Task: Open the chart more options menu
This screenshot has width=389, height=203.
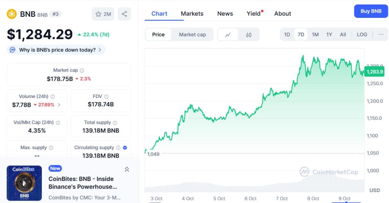Action: tap(381, 35)
